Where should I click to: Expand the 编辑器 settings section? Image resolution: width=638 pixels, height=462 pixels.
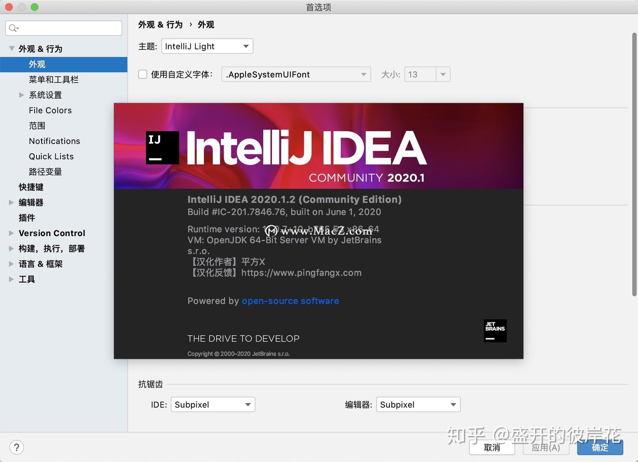coord(12,202)
